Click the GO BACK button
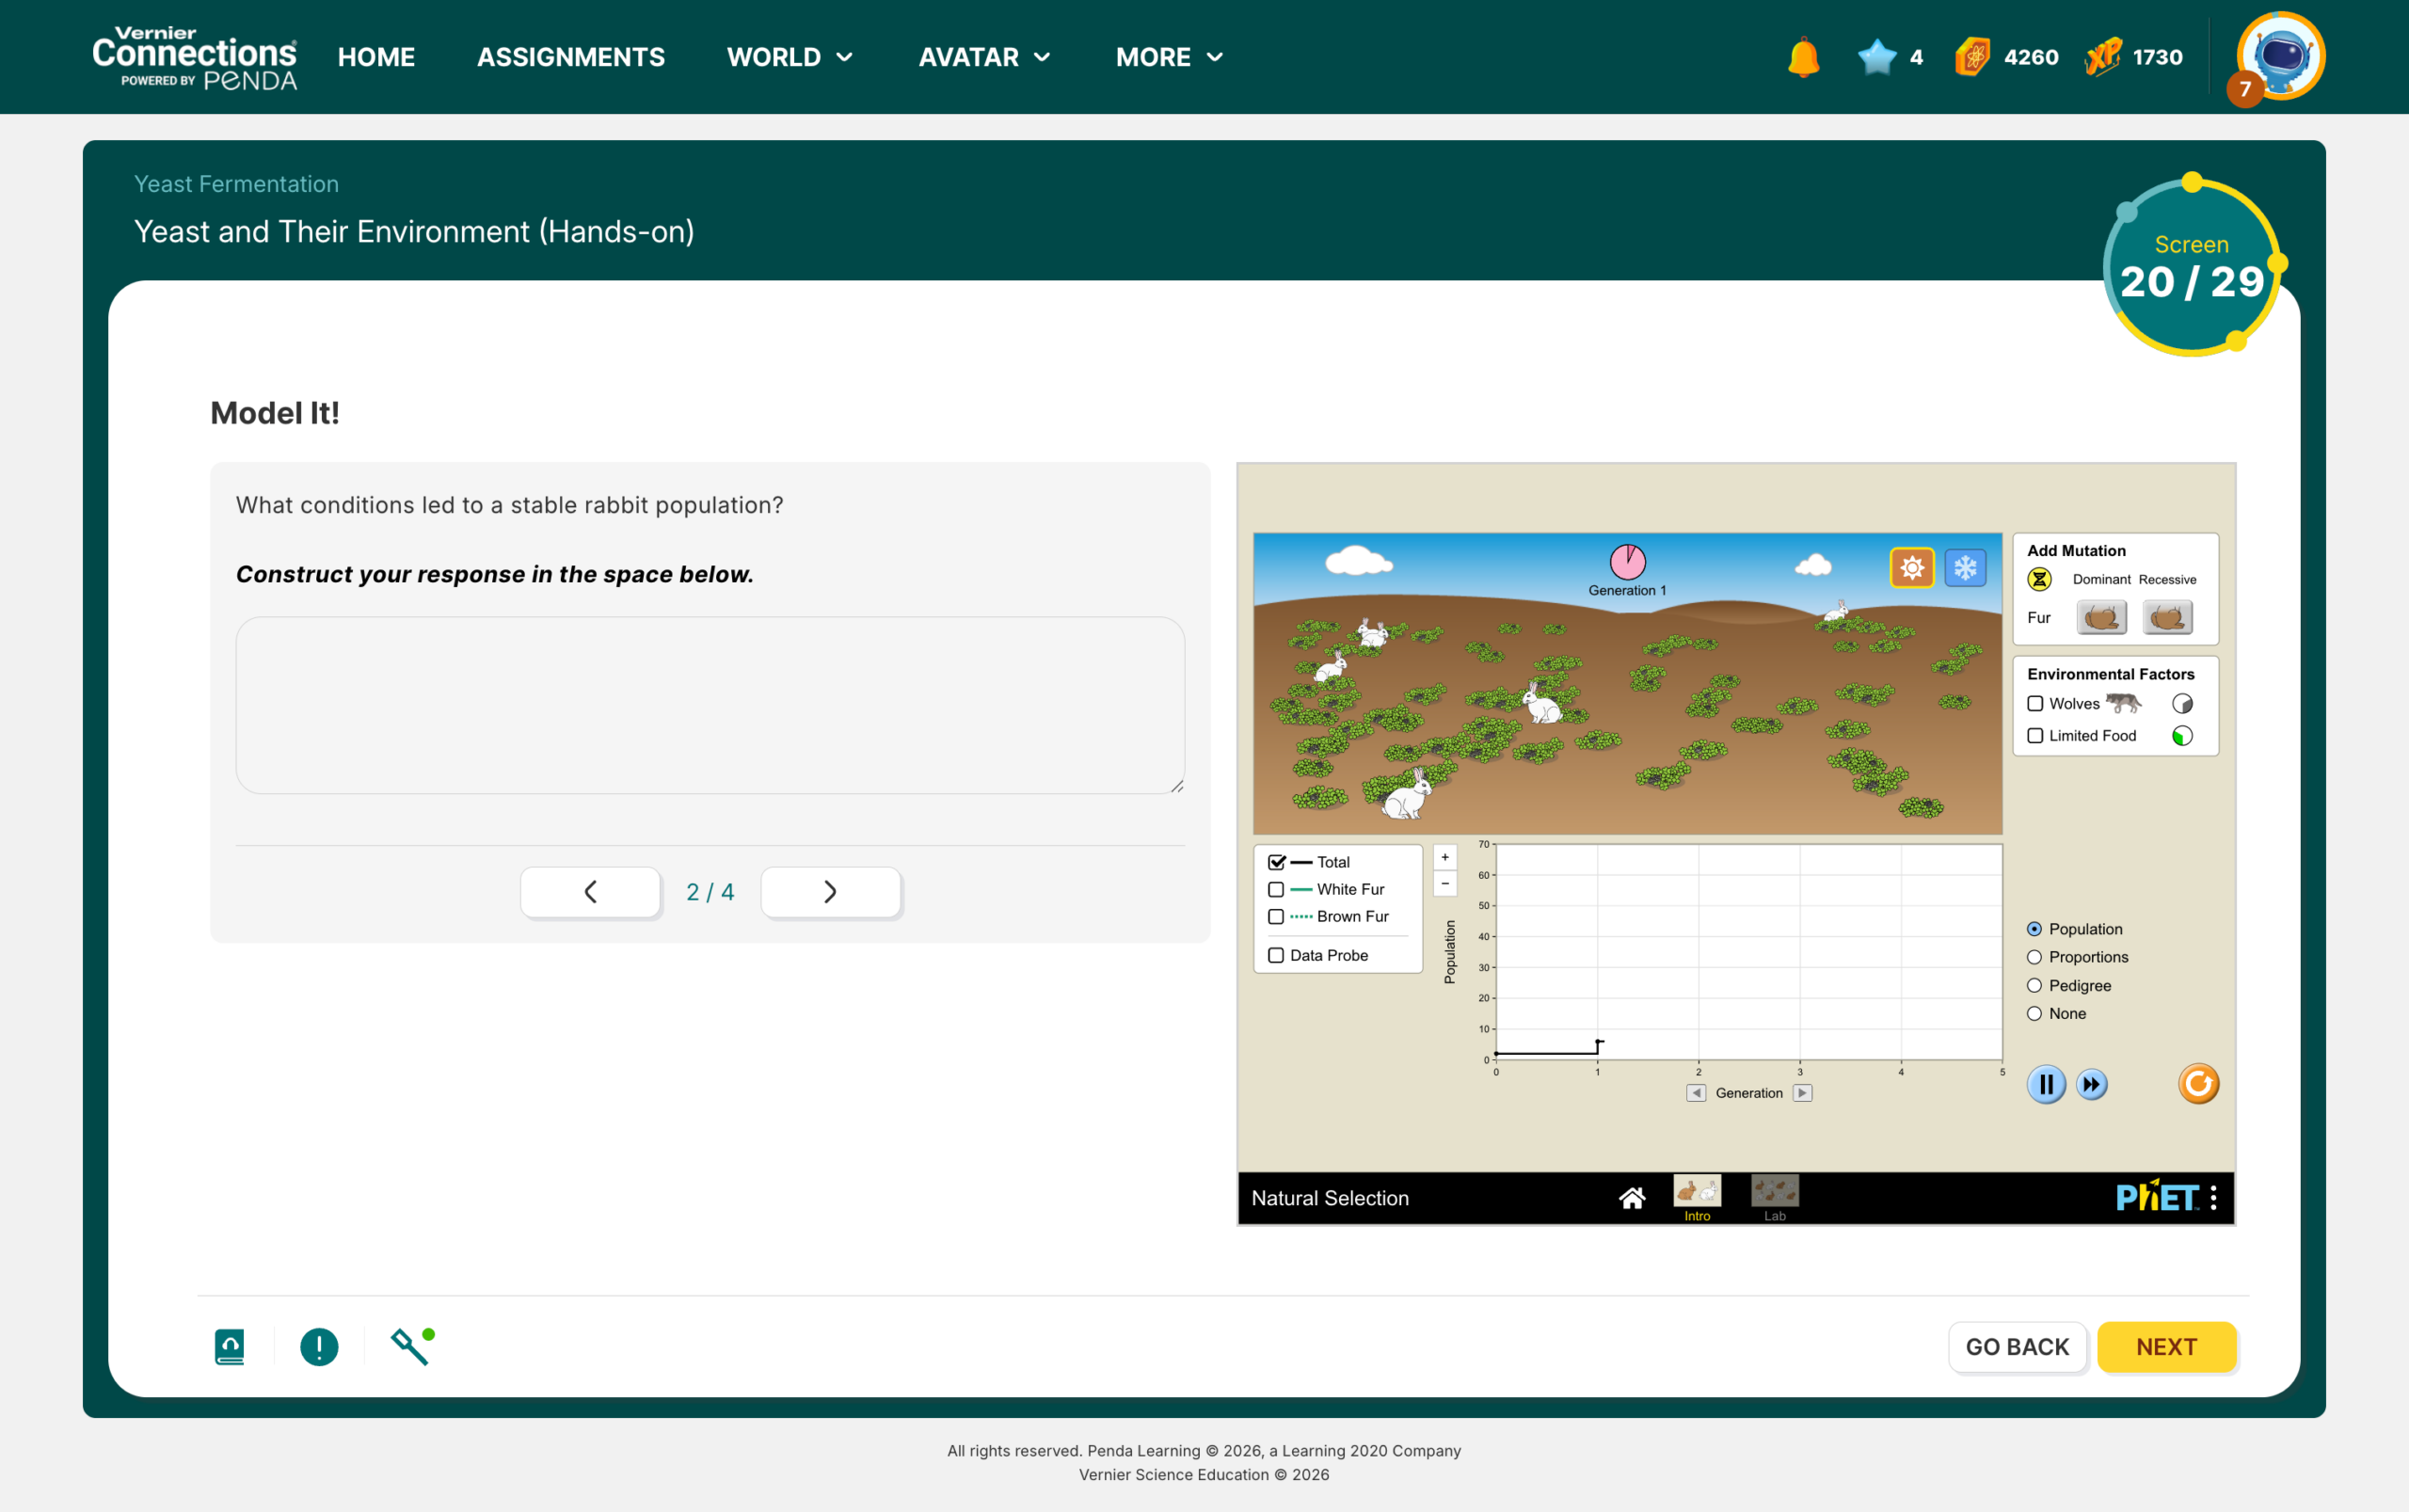The image size is (2409, 1512). [x=2016, y=1346]
